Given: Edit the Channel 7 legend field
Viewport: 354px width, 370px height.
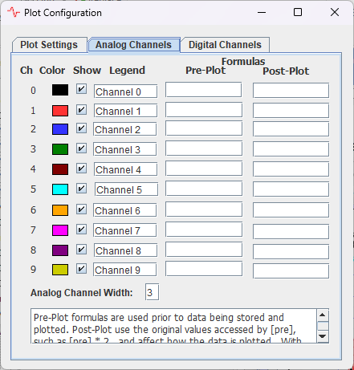Looking at the screenshot, I should pos(124,230).
